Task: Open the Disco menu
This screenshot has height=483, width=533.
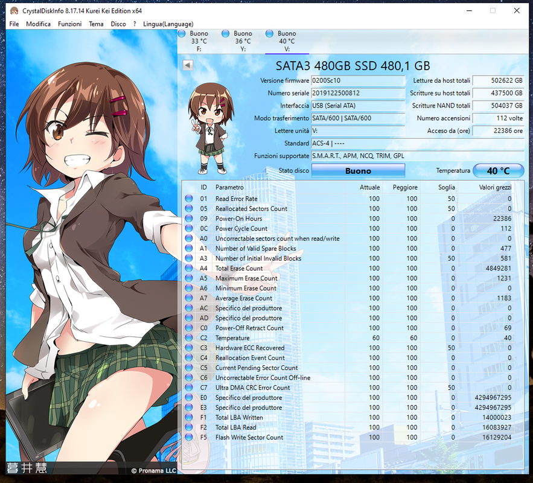Action: [x=118, y=24]
